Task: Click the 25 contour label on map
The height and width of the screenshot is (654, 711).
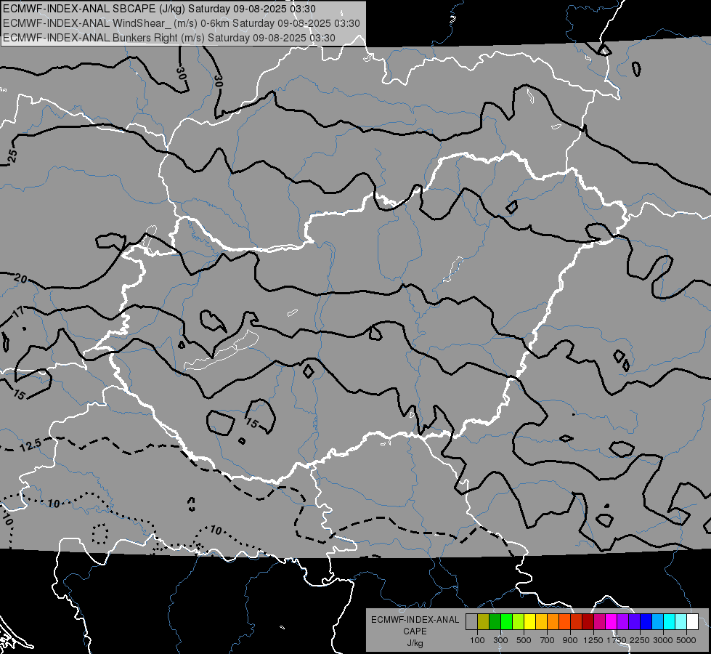Action: coord(12,156)
